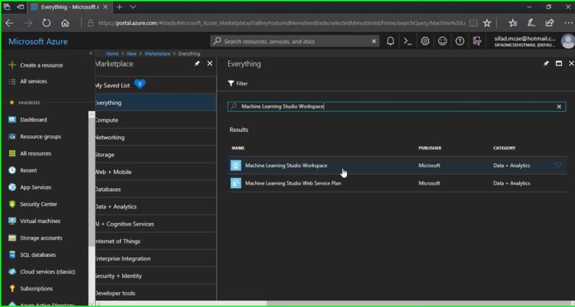Image resolution: width=575 pixels, height=307 pixels.
Task: Open All resources
Action: [30, 153]
